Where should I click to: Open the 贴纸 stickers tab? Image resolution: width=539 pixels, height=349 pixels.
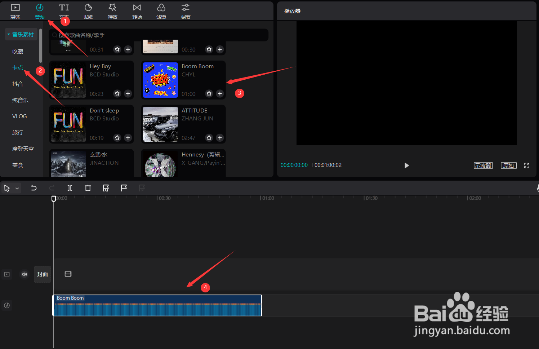tap(88, 11)
